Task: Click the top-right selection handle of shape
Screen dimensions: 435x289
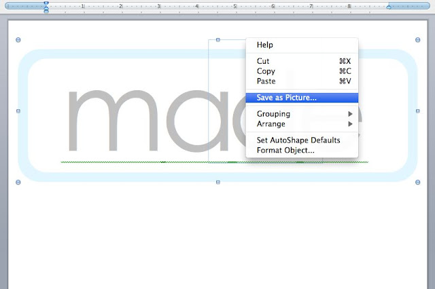Action: pyautogui.click(x=417, y=40)
